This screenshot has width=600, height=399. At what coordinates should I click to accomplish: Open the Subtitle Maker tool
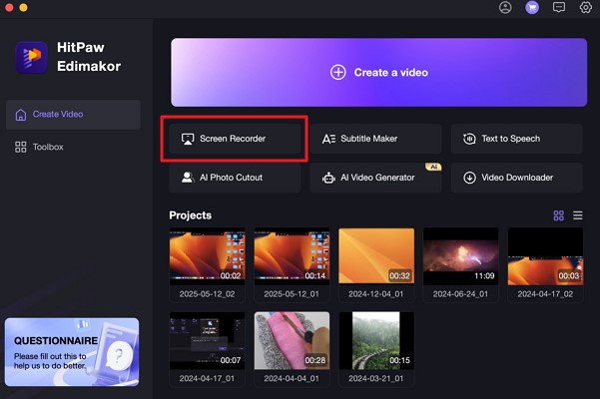[x=375, y=139]
